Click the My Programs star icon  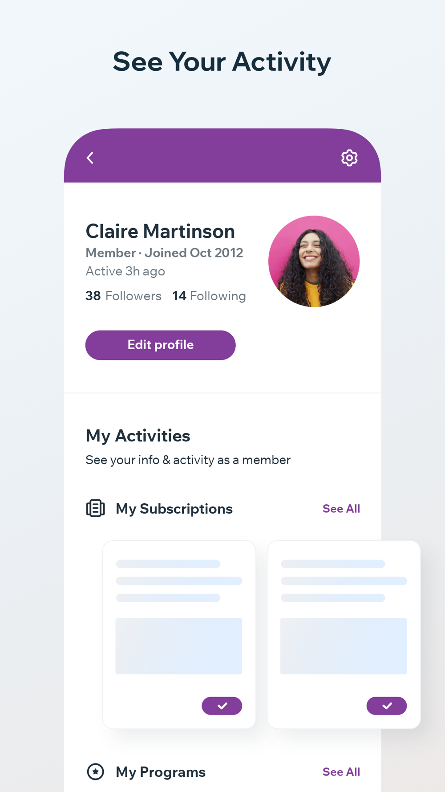pos(95,772)
